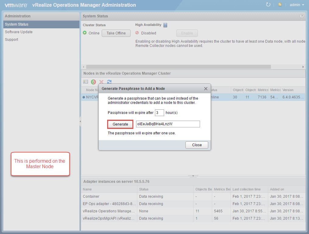Select the NYCVR node row
Screen dimensions: 309x234
[x=193, y=97]
